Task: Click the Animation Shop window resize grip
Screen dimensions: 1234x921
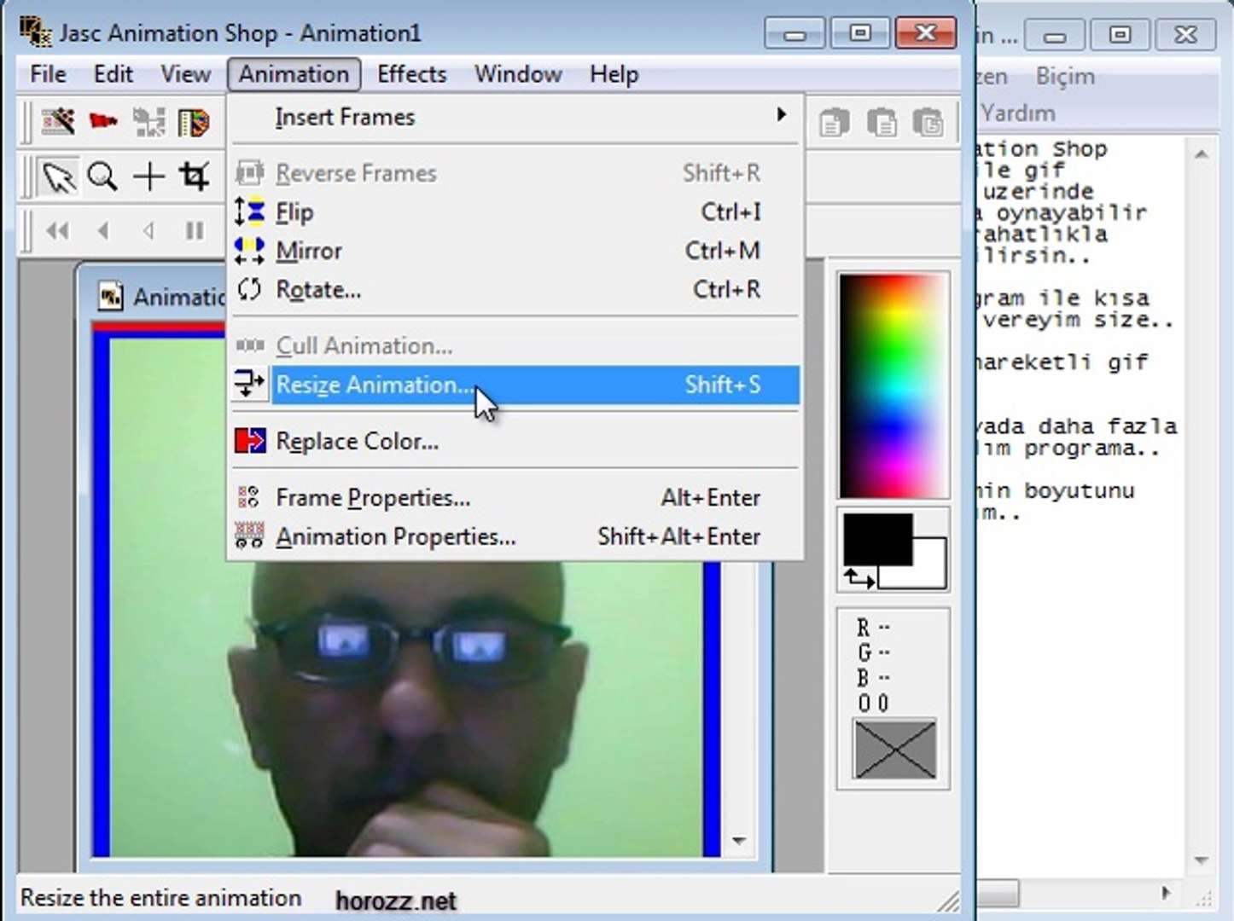Action: point(948,901)
